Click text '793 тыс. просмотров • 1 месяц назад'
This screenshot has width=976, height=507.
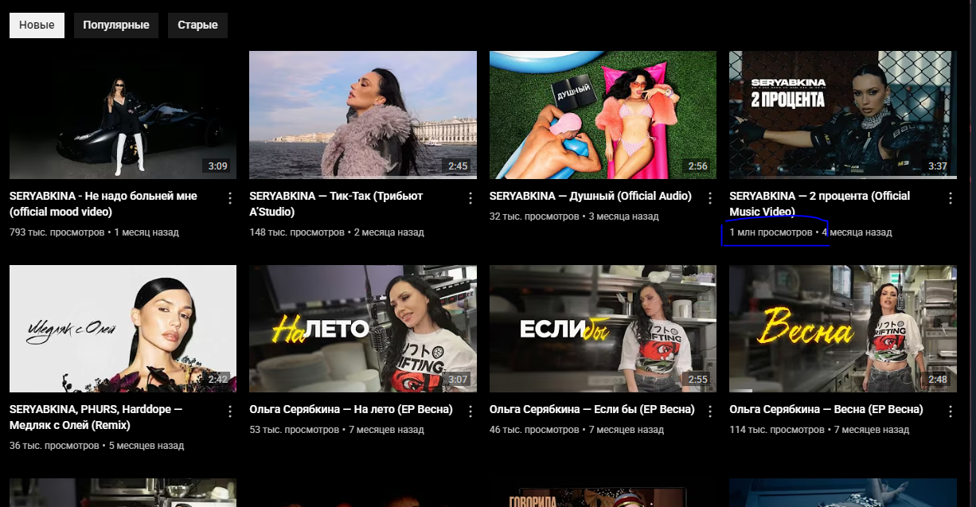94,232
